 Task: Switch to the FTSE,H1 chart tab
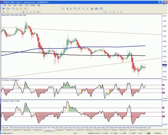pos(106,130)
